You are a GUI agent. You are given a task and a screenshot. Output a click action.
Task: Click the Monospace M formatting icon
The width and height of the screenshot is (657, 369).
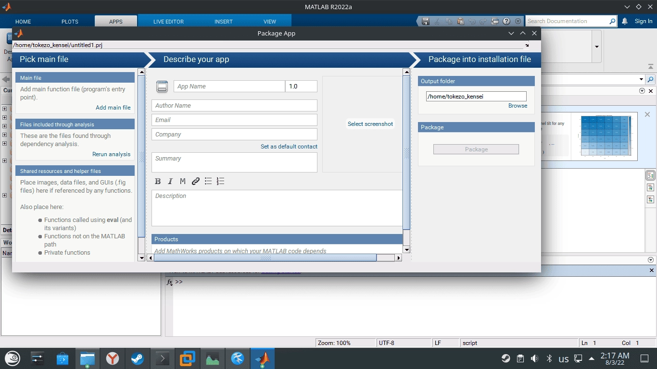183,181
